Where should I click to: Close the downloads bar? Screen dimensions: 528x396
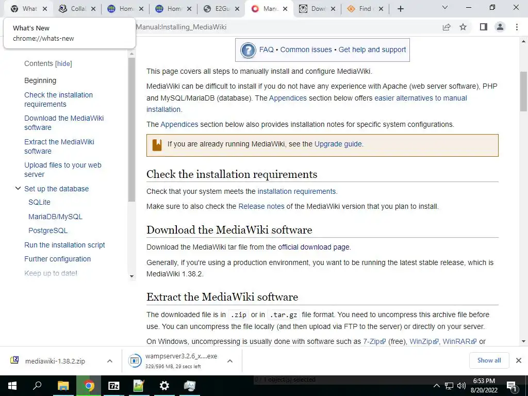coord(519,360)
